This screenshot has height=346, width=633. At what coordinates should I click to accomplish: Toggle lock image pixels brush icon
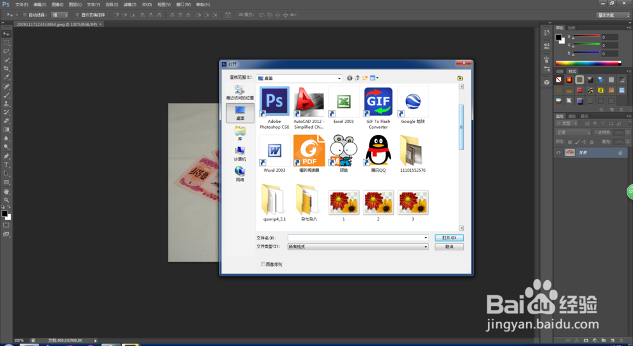pyautogui.click(x=577, y=142)
